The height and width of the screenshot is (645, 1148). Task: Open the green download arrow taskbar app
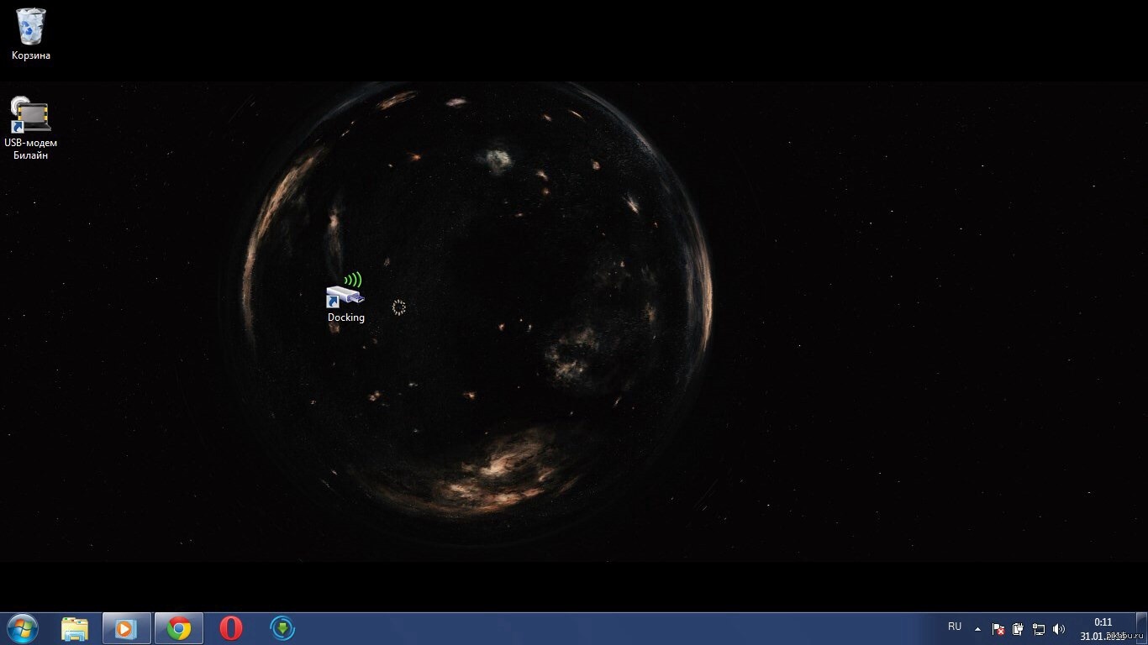coord(282,628)
